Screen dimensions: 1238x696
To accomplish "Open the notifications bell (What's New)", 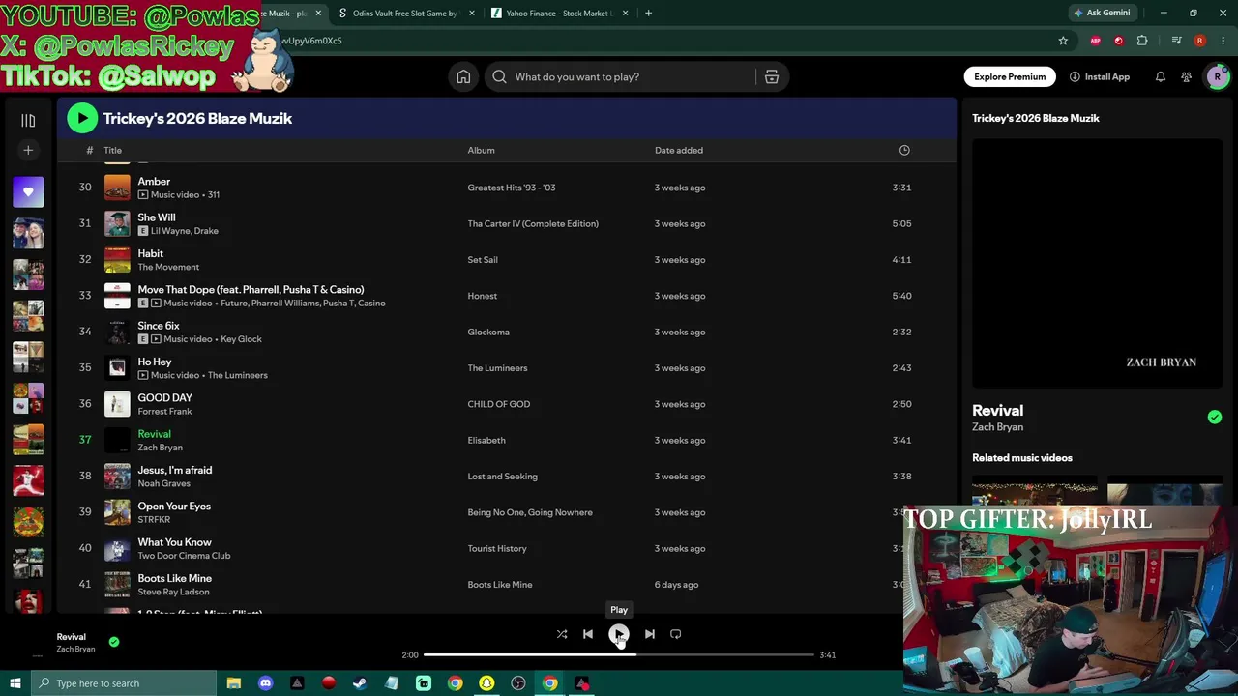I will point(1160,77).
